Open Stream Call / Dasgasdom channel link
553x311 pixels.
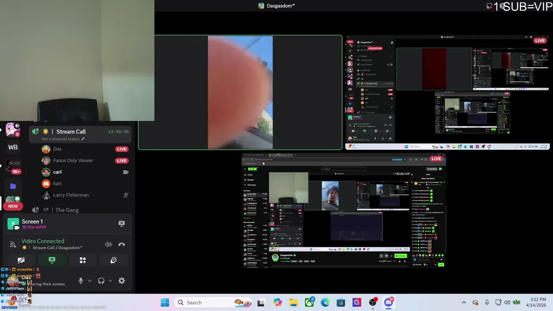tap(57, 248)
